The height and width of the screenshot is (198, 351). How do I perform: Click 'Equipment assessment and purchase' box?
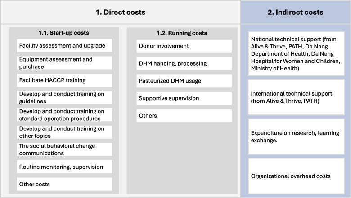(65, 63)
